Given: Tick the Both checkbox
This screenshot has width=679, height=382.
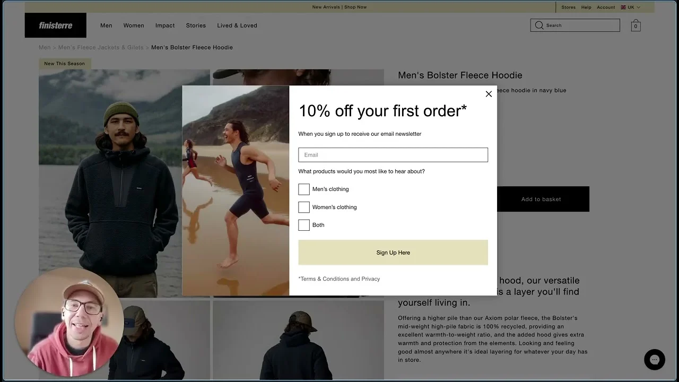Looking at the screenshot, I should click(x=304, y=225).
